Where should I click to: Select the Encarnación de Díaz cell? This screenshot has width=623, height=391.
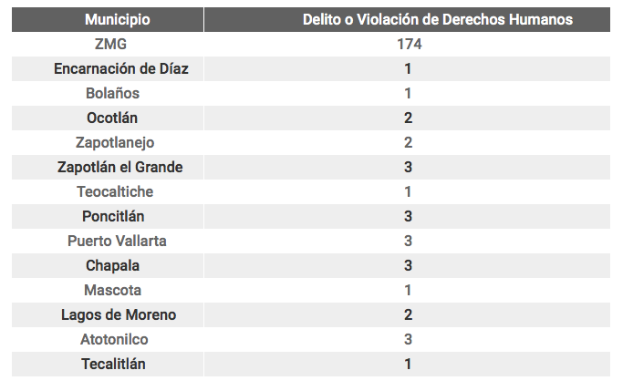(x=121, y=68)
